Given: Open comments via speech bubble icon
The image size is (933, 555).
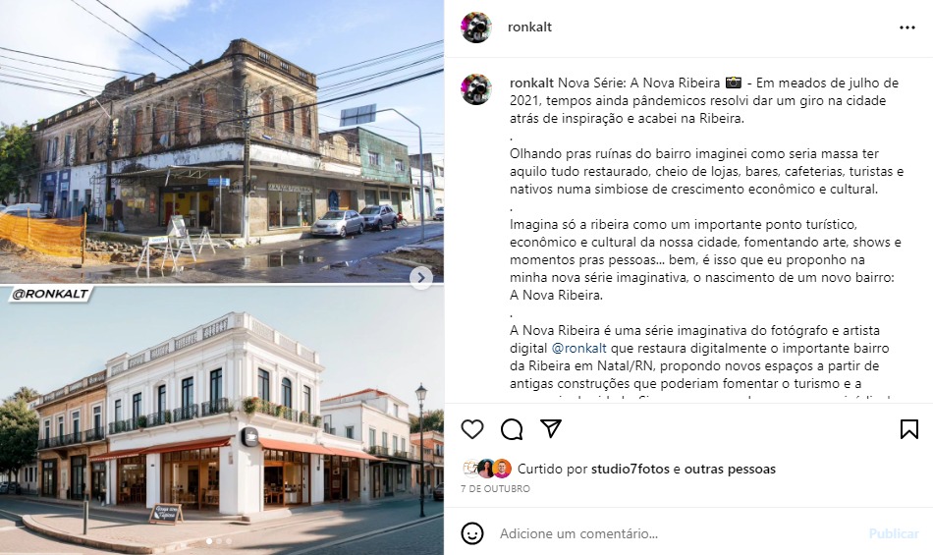Looking at the screenshot, I should point(512,429).
